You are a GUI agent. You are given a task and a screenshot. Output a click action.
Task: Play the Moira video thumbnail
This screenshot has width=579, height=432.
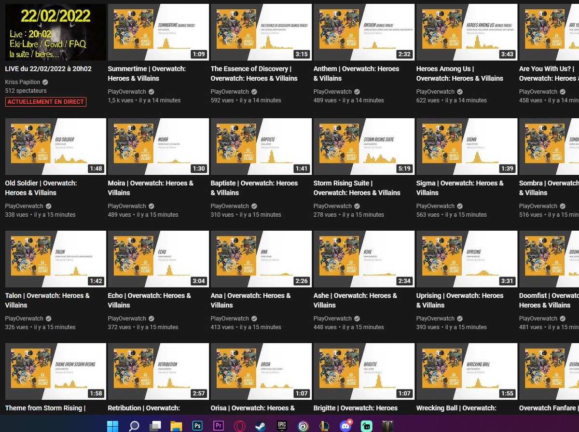tap(158, 146)
